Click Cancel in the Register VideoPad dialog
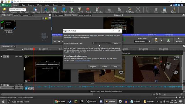 click(x=105, y=67)
